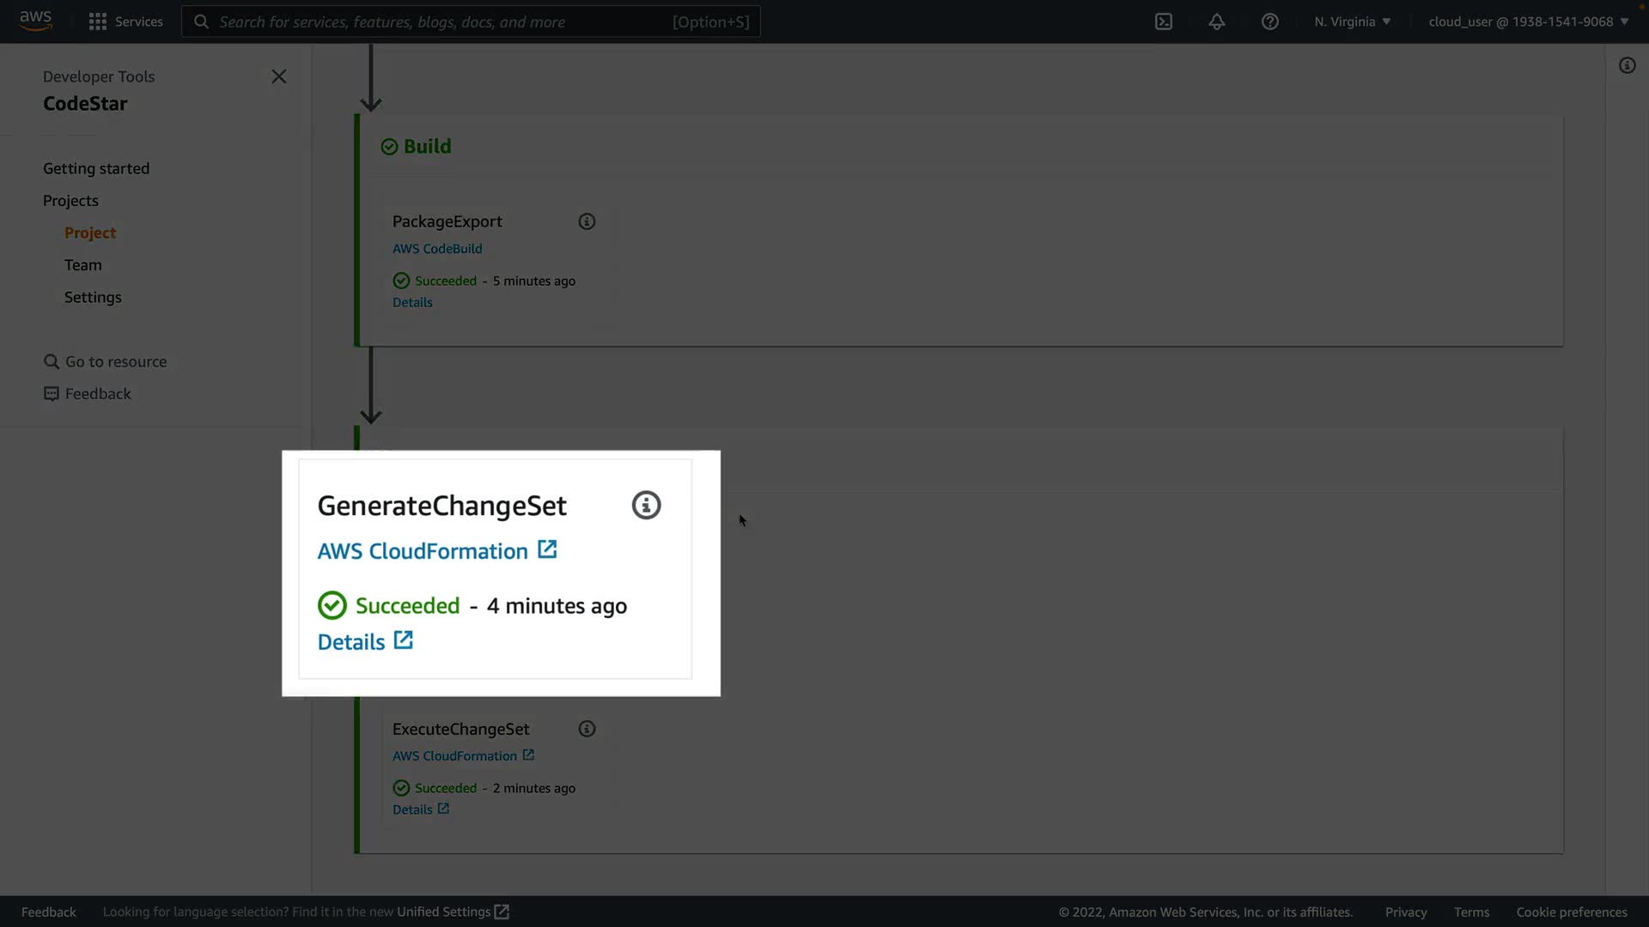
Task: Click the PackageExport info icon
Action: (587, 221)
